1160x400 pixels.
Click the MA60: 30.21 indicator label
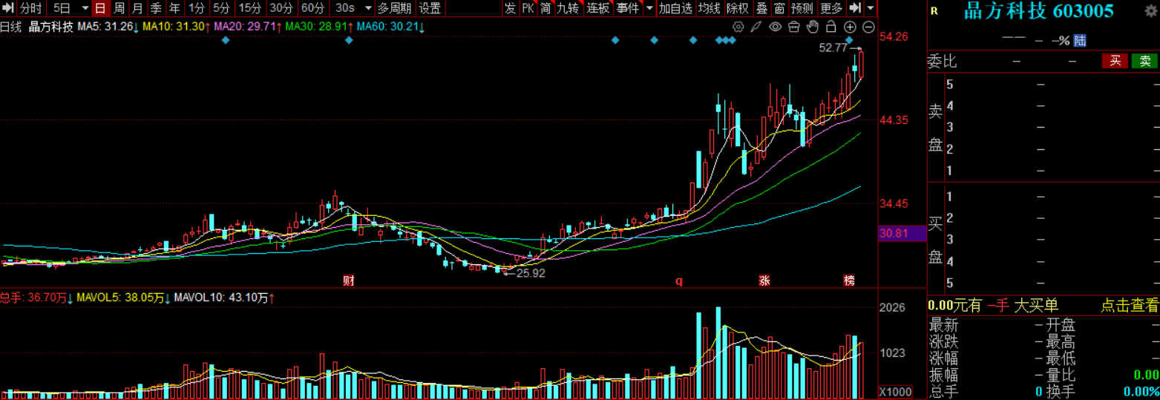point(390,27)
